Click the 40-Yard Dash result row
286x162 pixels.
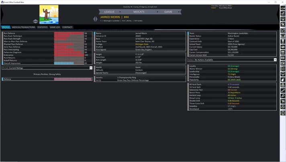click(232, 84)
